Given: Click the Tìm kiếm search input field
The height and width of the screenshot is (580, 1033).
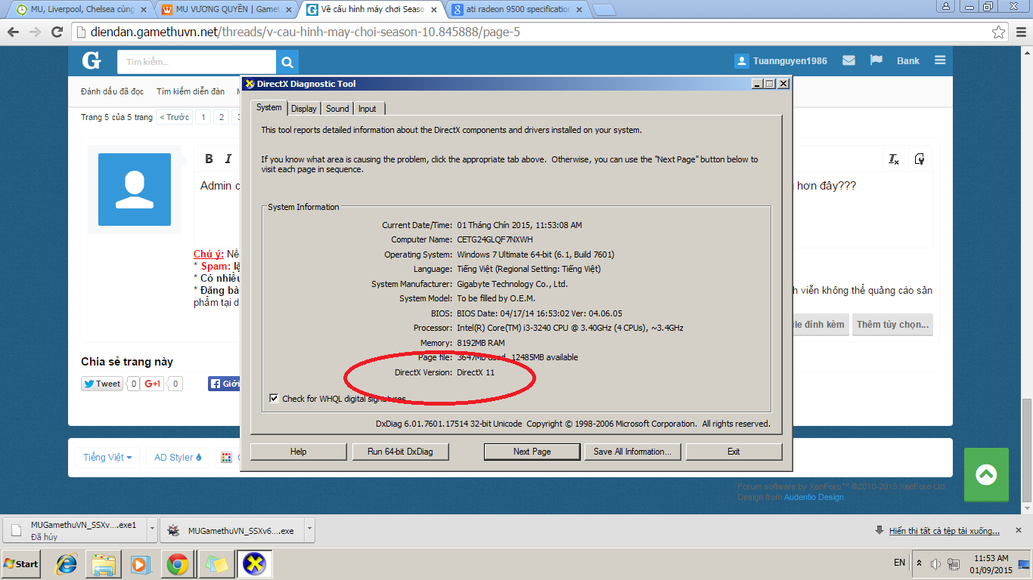Looking at the screenshot, I should pos(197,62).
